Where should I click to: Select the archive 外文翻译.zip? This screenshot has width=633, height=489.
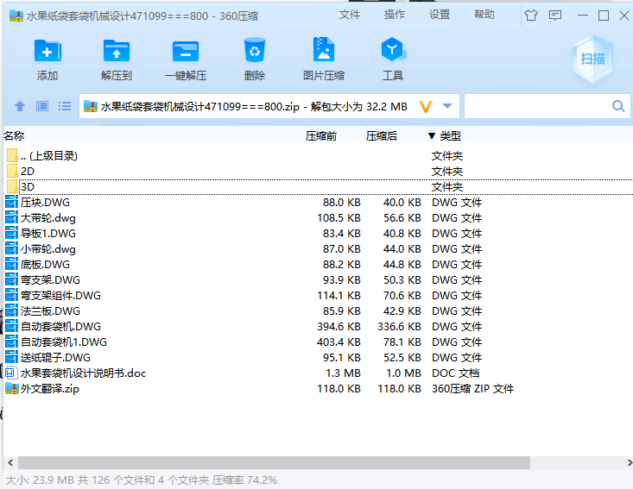(318, 389)
